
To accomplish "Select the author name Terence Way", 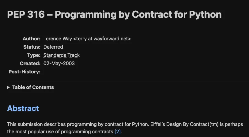I will click(58, 39).
